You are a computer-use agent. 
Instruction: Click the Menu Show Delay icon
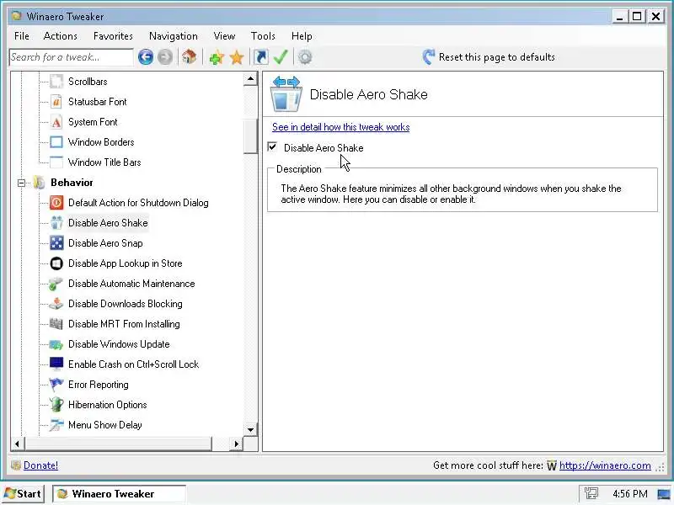[x=56, y=425]
